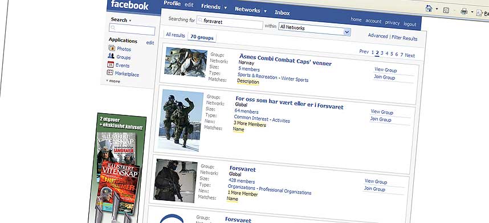
Task: Go to home link in header
Action: (356, 19)
